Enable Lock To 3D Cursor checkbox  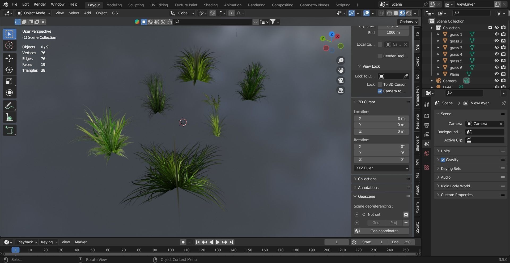tap(380, 84)
